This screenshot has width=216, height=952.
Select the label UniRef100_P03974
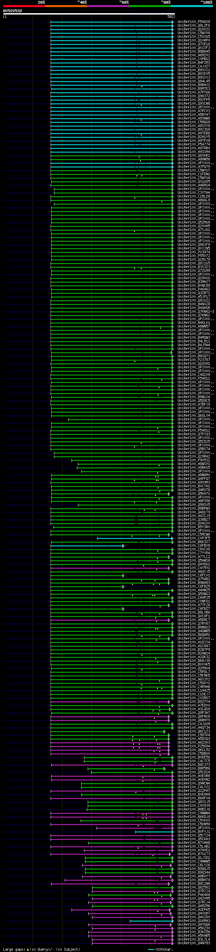coord(193,252)
